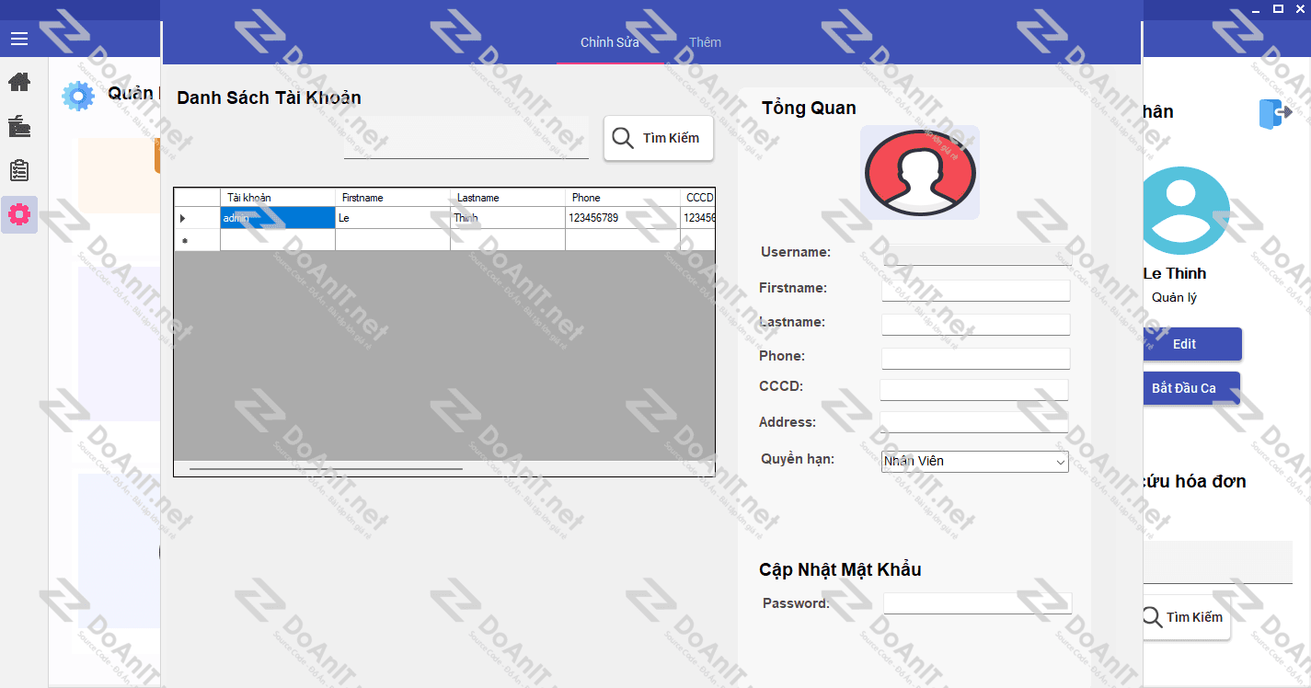Click the blue gear icon beside Quản

pos(78,96)
